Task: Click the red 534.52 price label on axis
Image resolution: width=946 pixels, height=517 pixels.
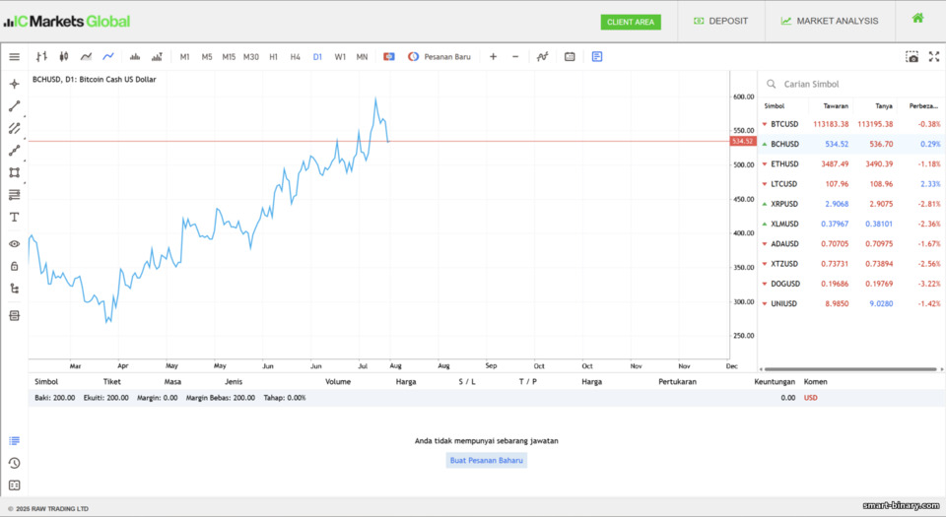Action: (743, 141)
